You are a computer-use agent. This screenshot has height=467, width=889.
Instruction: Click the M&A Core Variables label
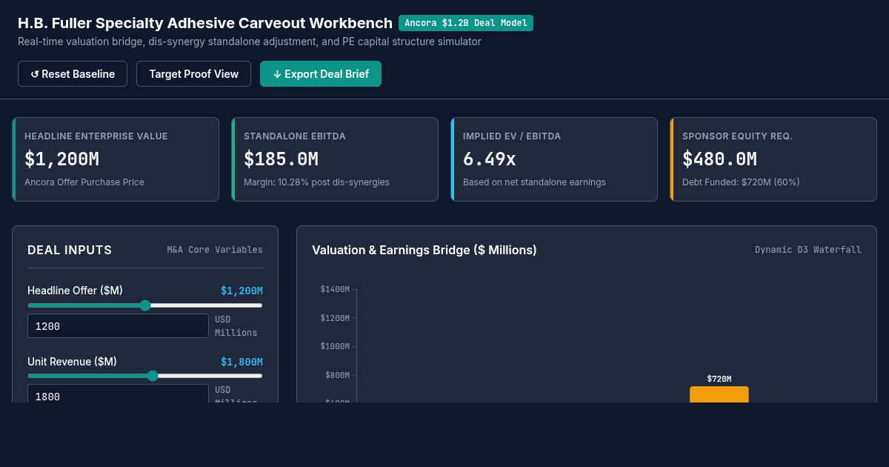point(215,250)
